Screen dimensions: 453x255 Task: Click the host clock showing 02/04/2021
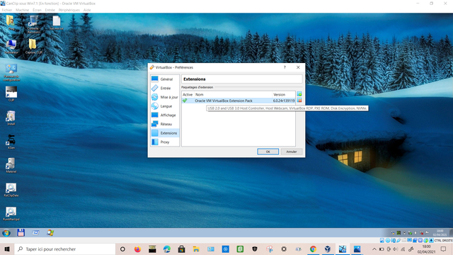click(426, 249)
